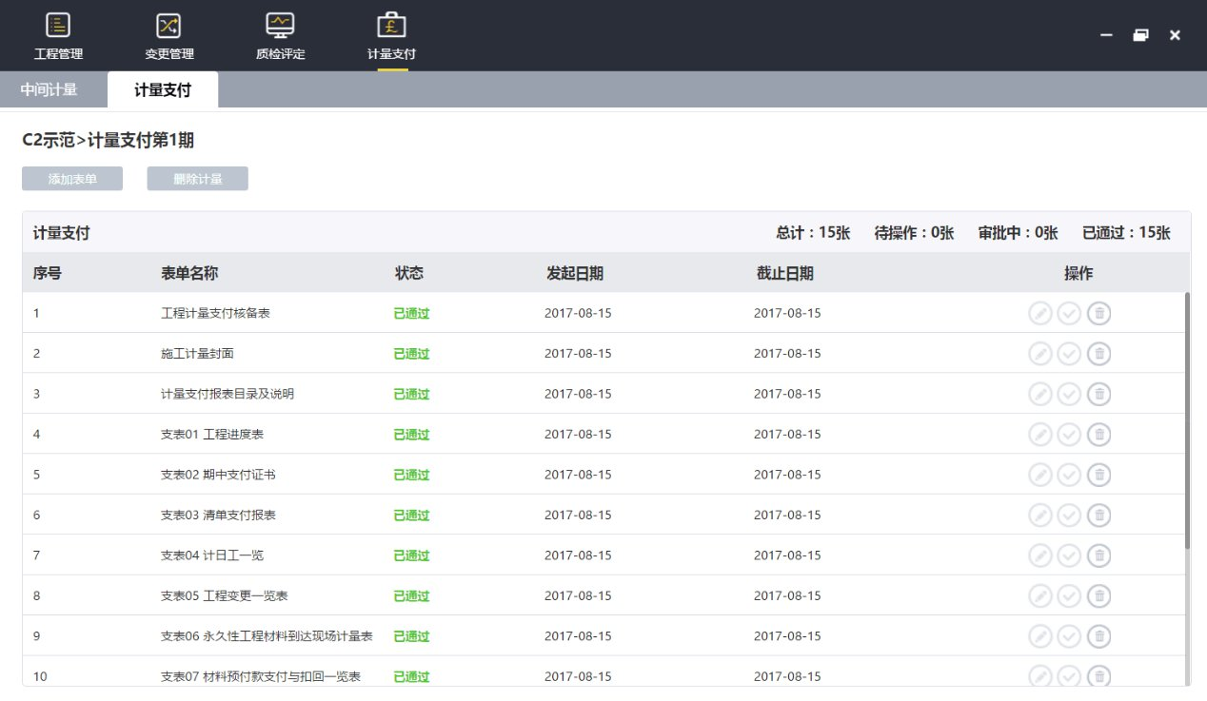The image size is (1207, 701).
Task: Select 支表03 清单支付报表 form name
Action: click(218, 515)
